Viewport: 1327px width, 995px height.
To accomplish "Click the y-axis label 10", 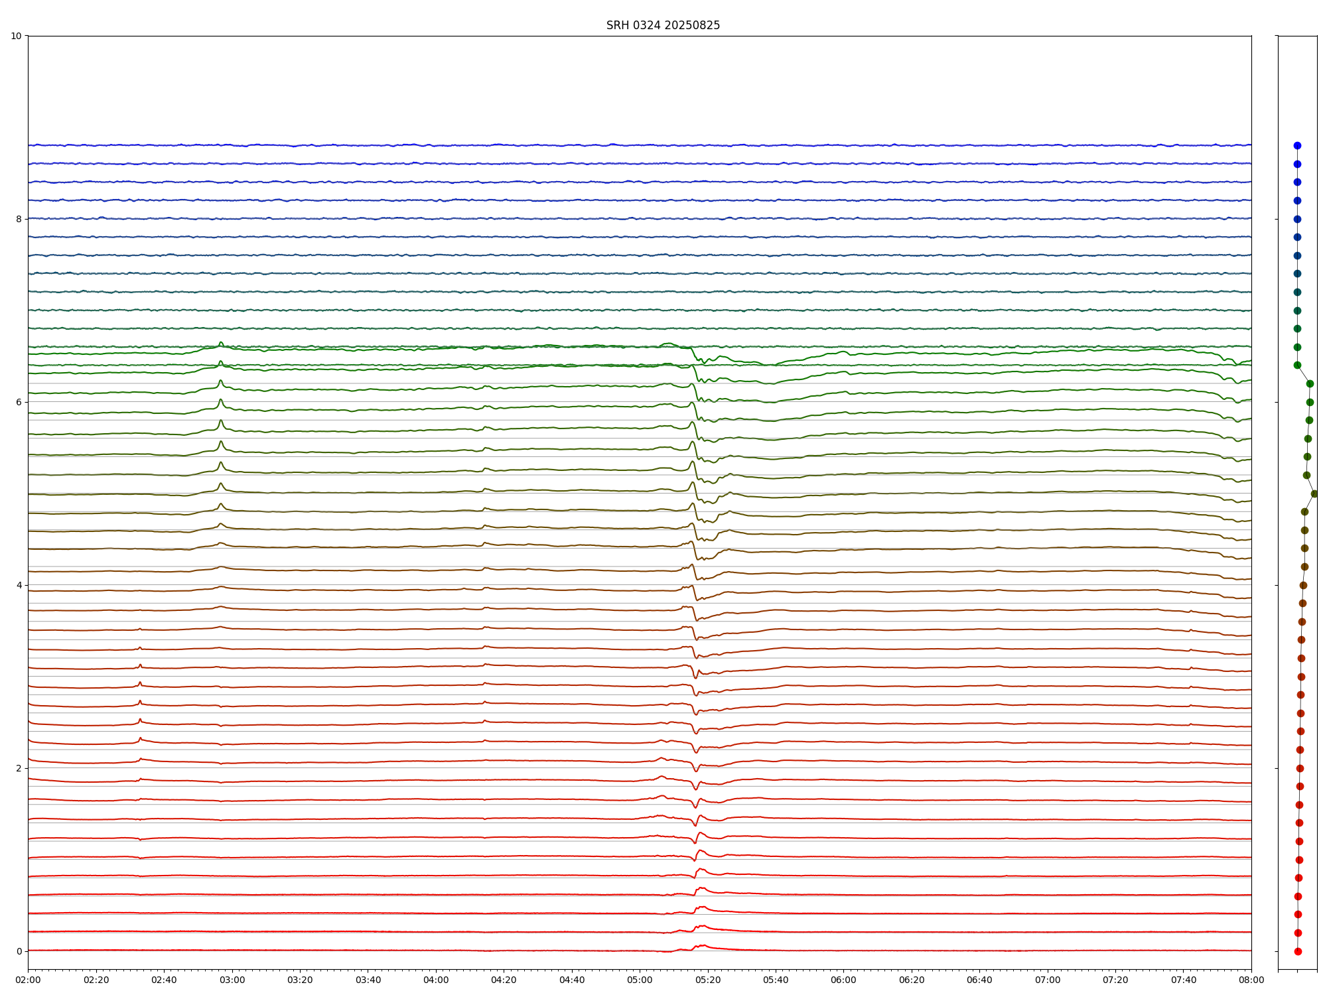I will click(16, 36).
